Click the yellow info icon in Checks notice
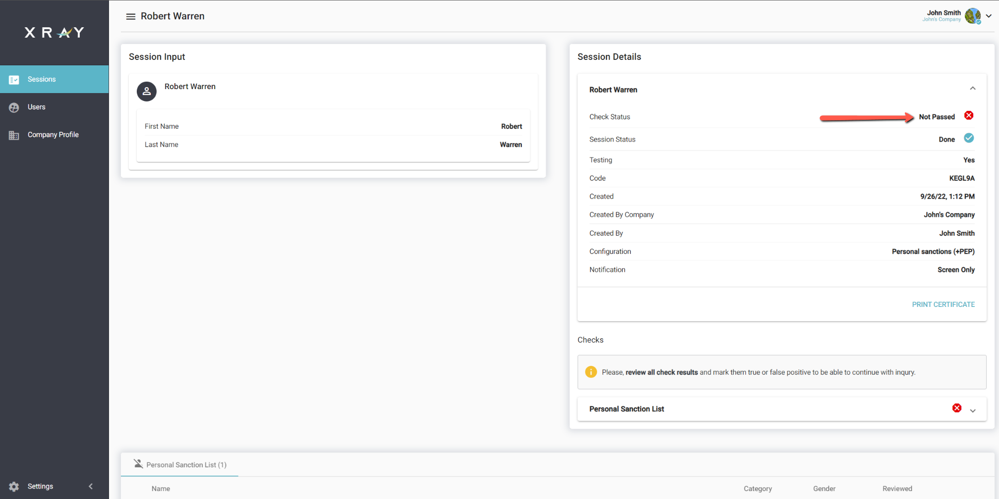Image resolution: width=999 pixels, height=499 pixels. (x=591, y=372)
